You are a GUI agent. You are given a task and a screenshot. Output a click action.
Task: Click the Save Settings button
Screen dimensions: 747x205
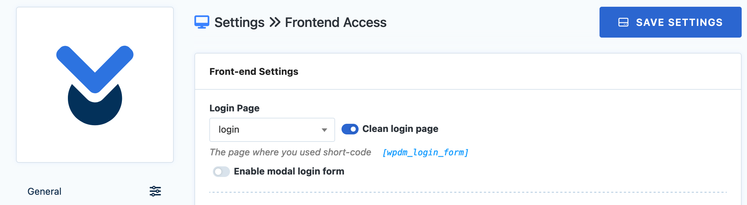[670, 22]
